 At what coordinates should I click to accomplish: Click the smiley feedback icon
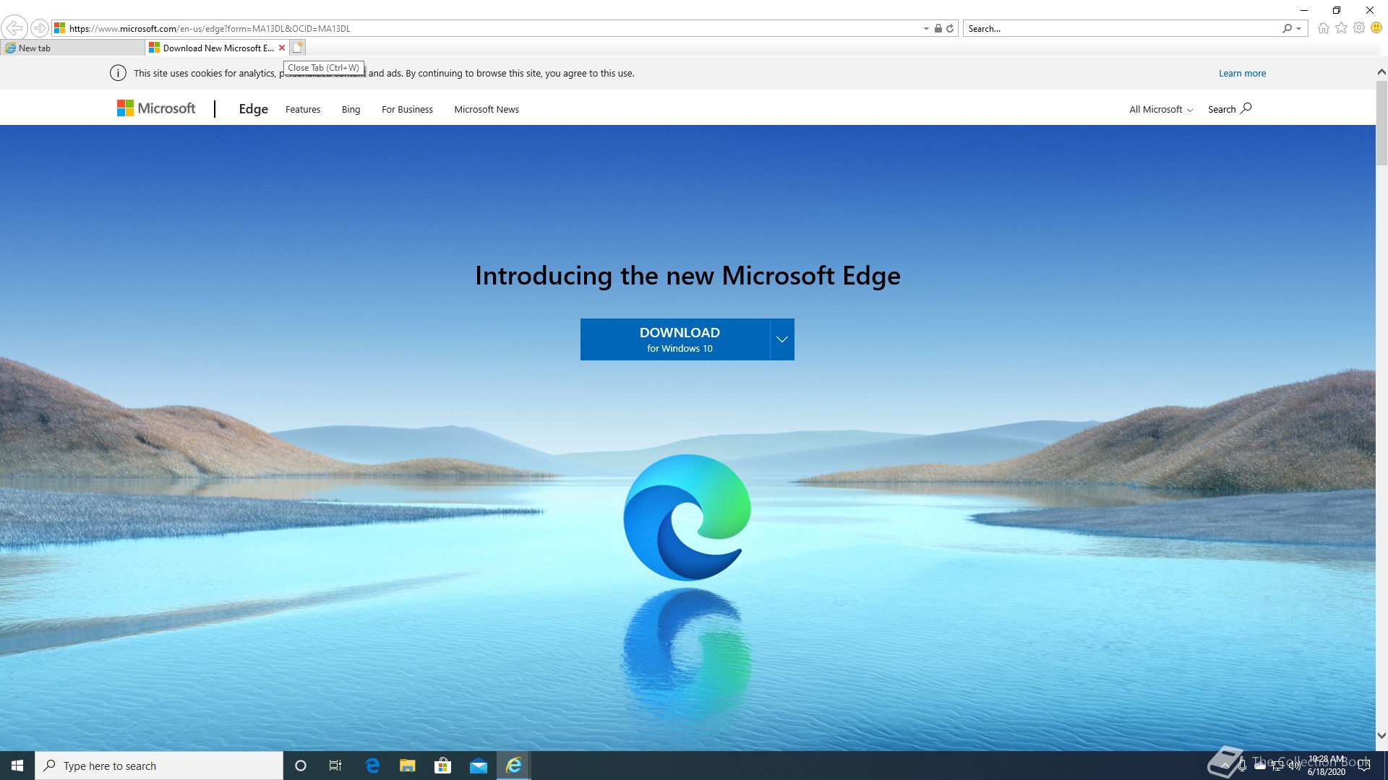click(x=1376, y=28)
